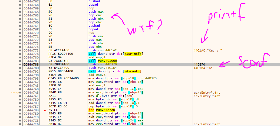Click the bytes 68 B4C14400
Screen dimensions: 280x126
click(59, 68)
